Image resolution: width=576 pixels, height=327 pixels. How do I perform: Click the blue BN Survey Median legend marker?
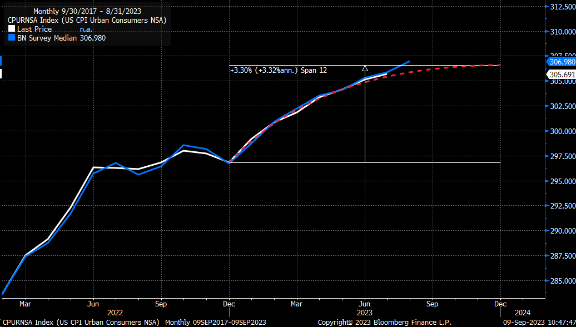pos(13,38)
